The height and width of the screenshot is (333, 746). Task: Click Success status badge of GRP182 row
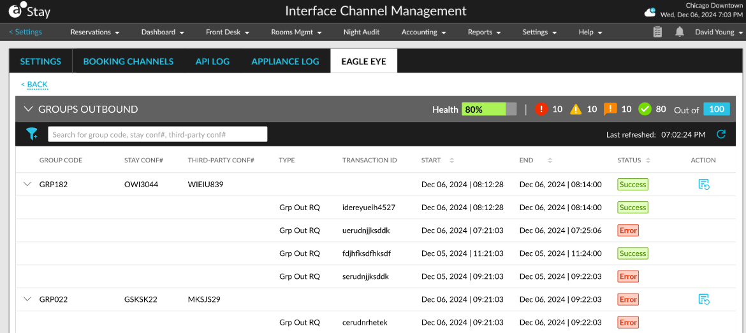(633, 184)
